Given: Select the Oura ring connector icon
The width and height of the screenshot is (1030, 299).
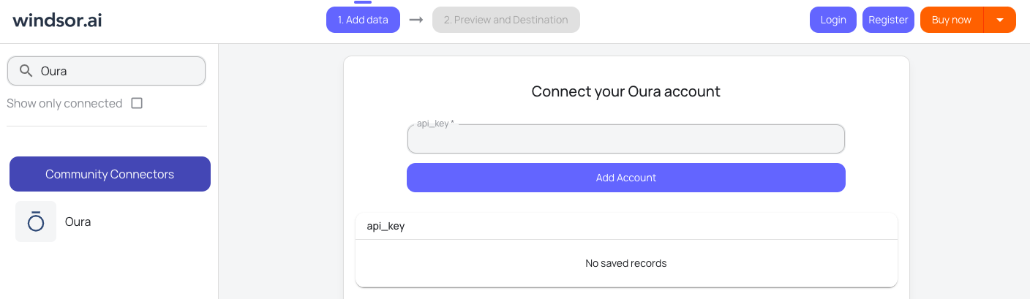Looking at the screenshot, I should [36, 222].
